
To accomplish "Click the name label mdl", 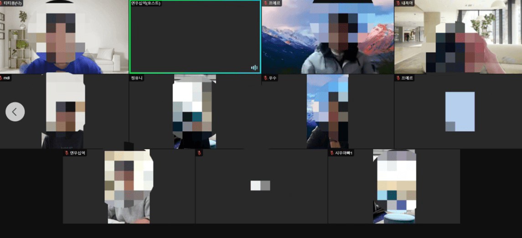I will coord(7,78).
